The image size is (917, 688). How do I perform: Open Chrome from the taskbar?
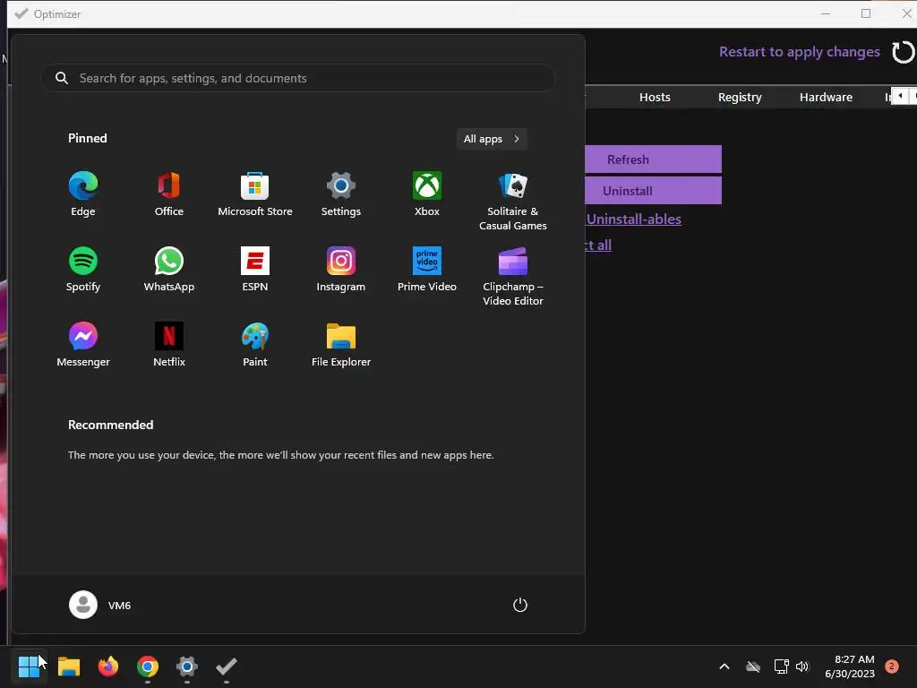click(148, 666)
